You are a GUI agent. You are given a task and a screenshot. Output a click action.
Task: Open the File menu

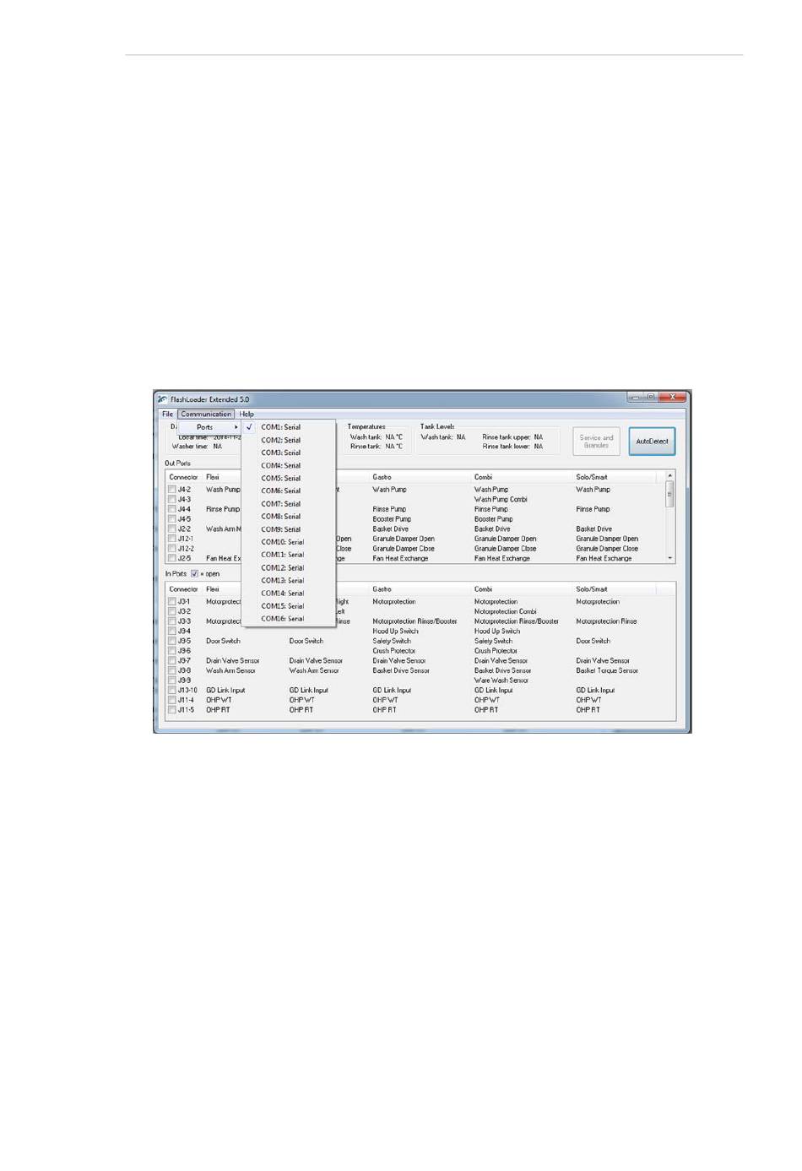coord(167,415)
